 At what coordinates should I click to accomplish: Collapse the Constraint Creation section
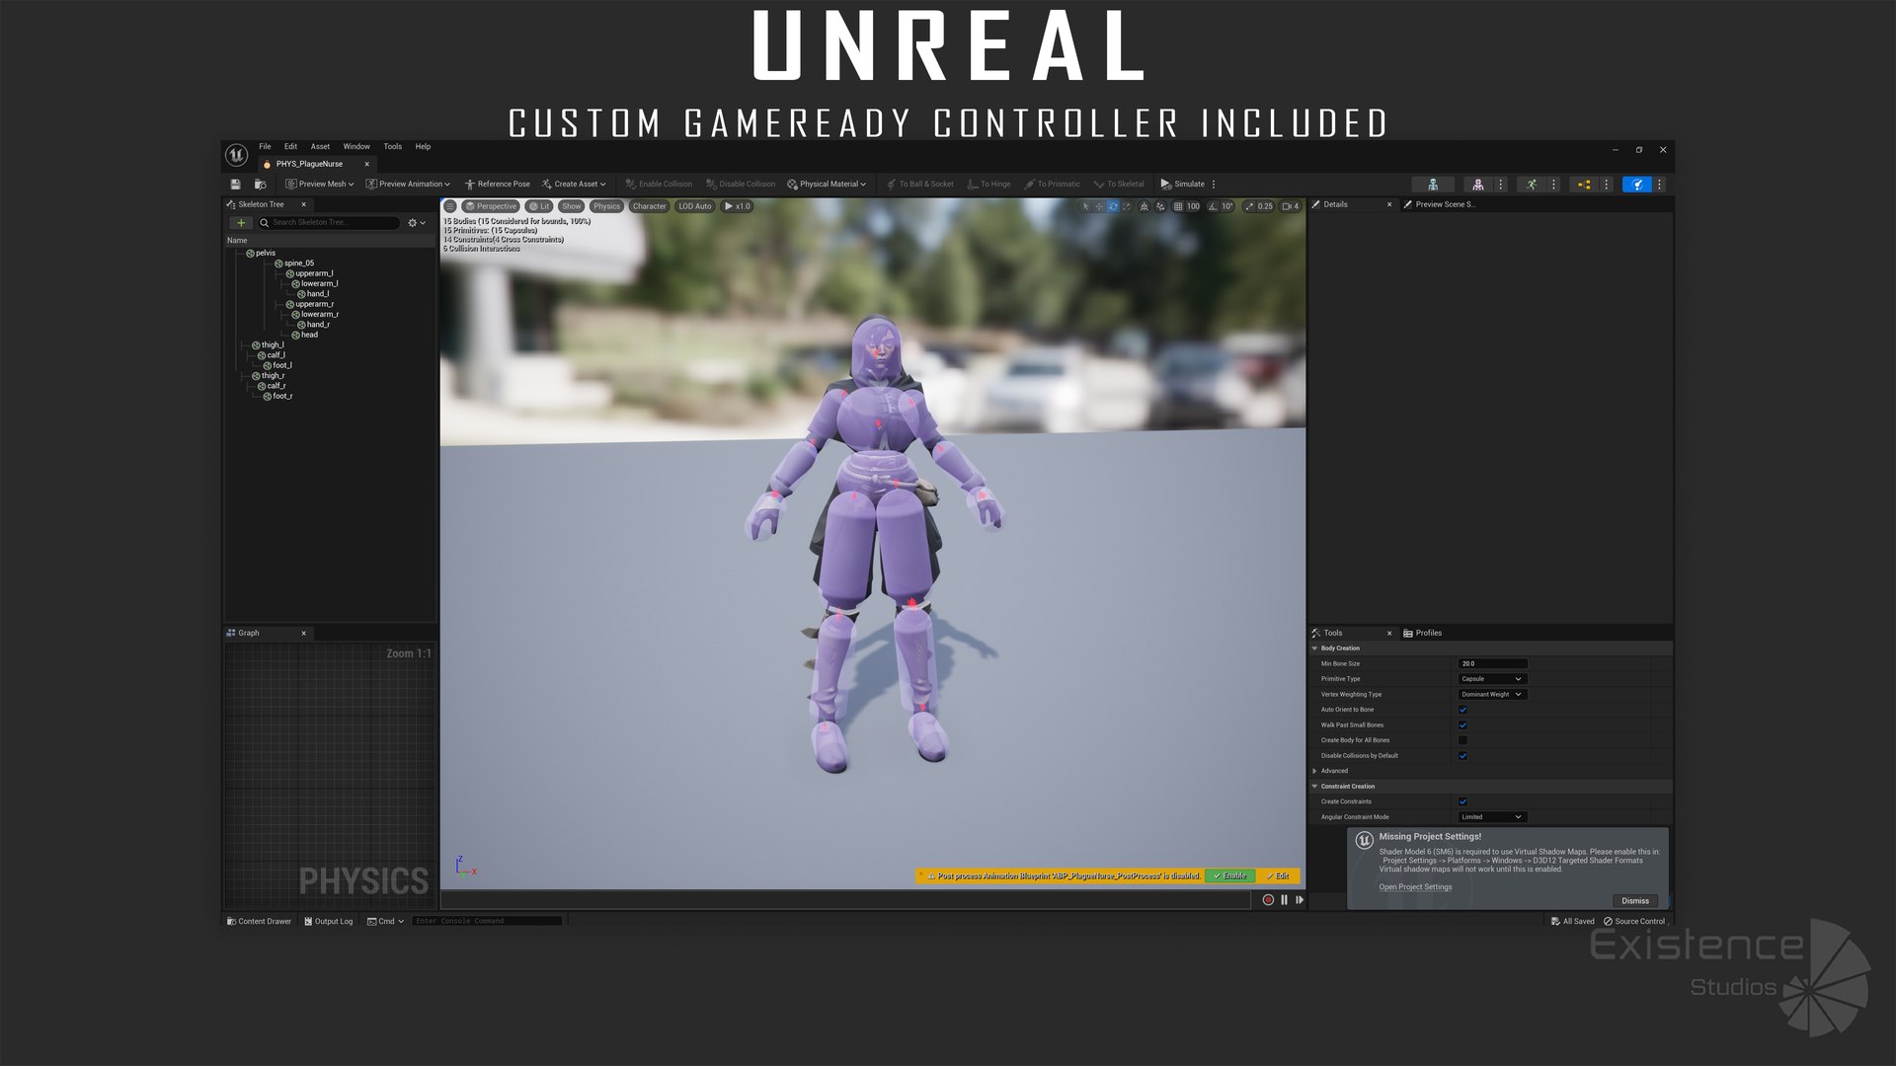point(1315,787)
